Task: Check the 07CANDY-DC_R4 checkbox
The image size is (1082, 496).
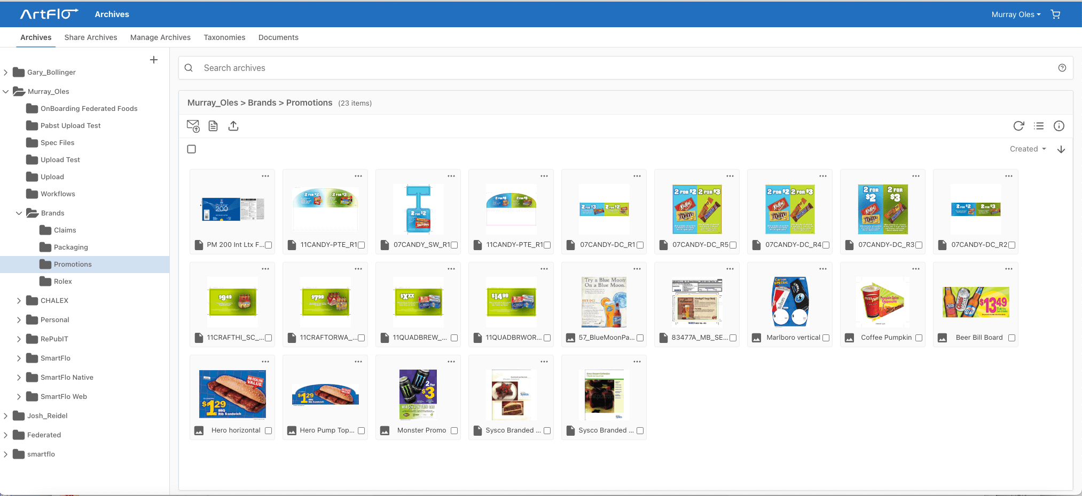Action: coord(826,245)
